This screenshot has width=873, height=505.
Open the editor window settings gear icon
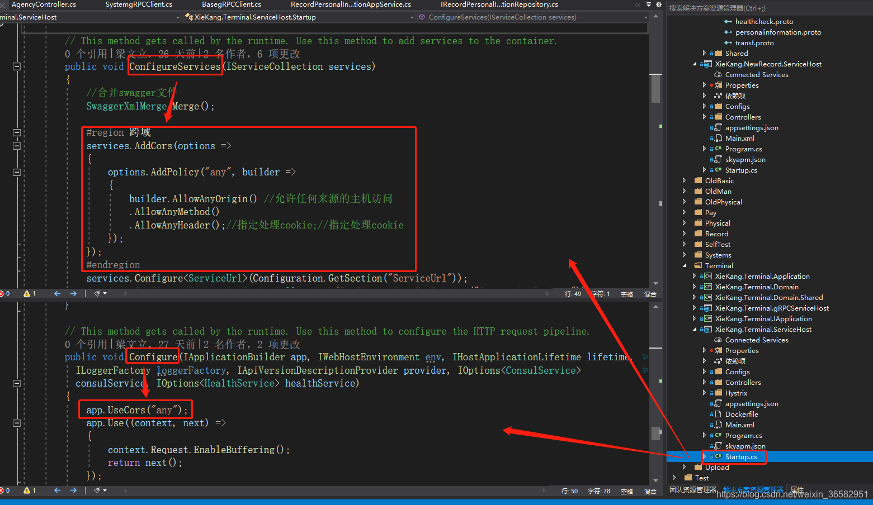coord(659,4)
